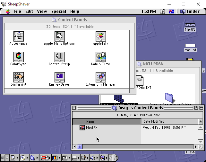Open the Printer selector control strip module
The width and height of the screenshot is (206, 162).
click(76, 158)
